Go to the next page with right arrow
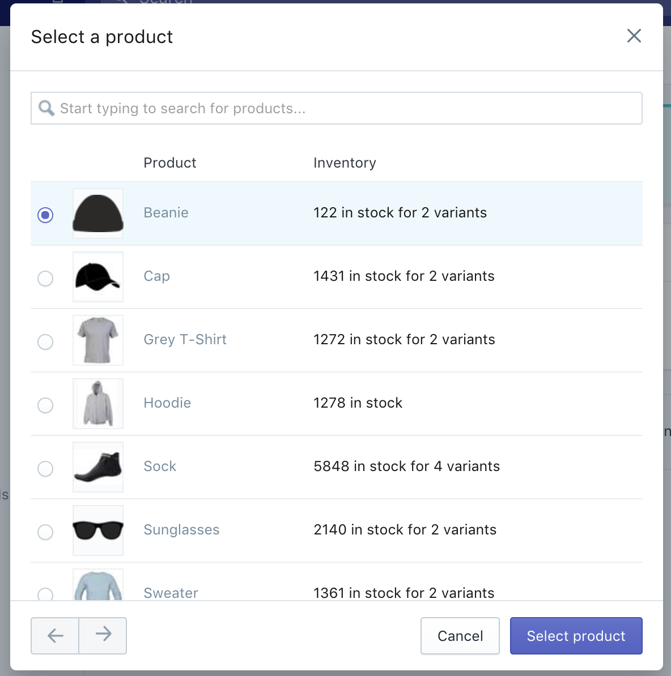This screenshot has height=676, width=671. pos(103,635)
